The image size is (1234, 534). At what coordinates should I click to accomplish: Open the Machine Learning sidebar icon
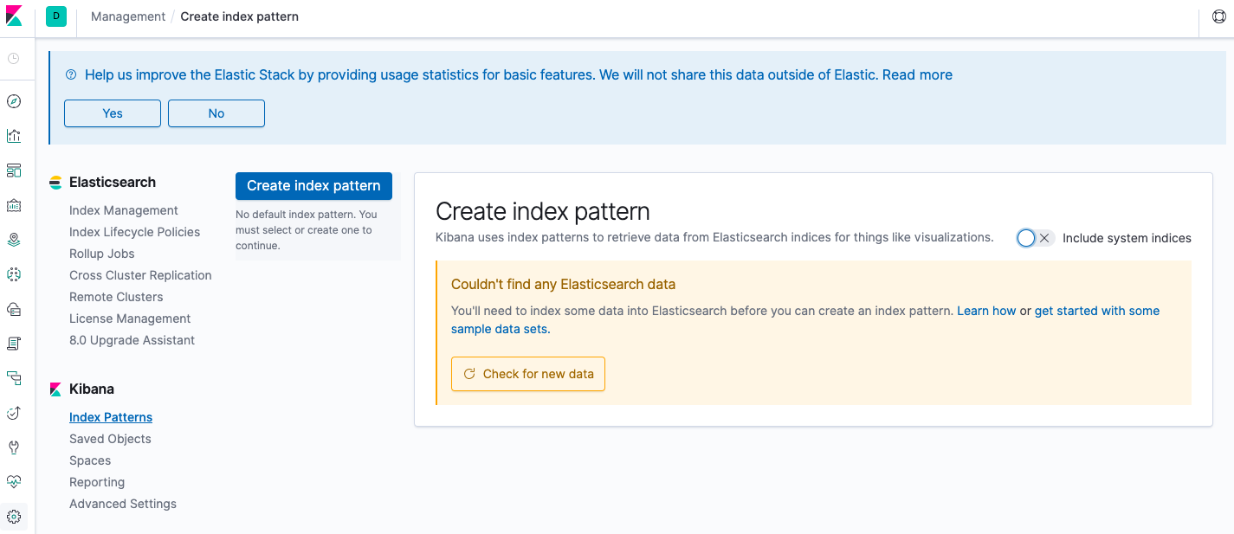[x=14, y=274]
